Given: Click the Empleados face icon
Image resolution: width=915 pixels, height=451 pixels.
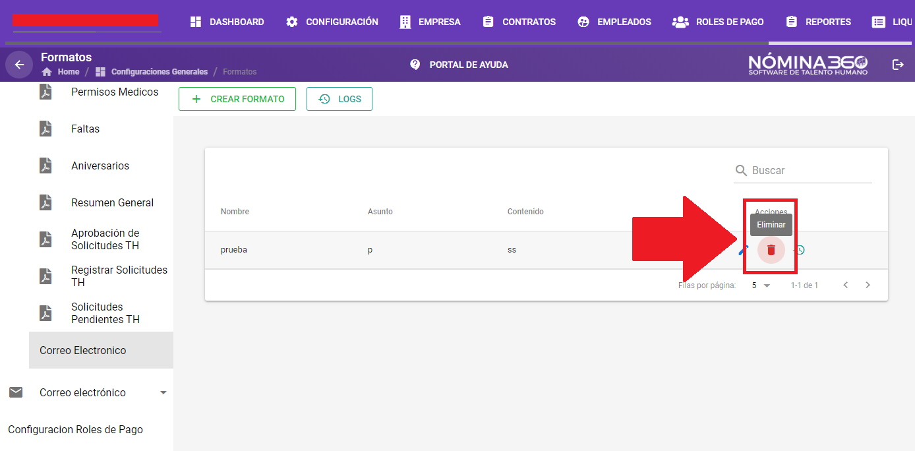Looking at the screenshot, I should point(583,22).
